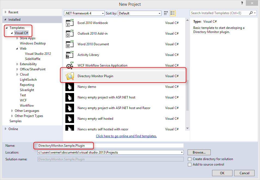Click the Outlook 2010 Add-in template icon

pyautogui.click(x=70, y=34)
